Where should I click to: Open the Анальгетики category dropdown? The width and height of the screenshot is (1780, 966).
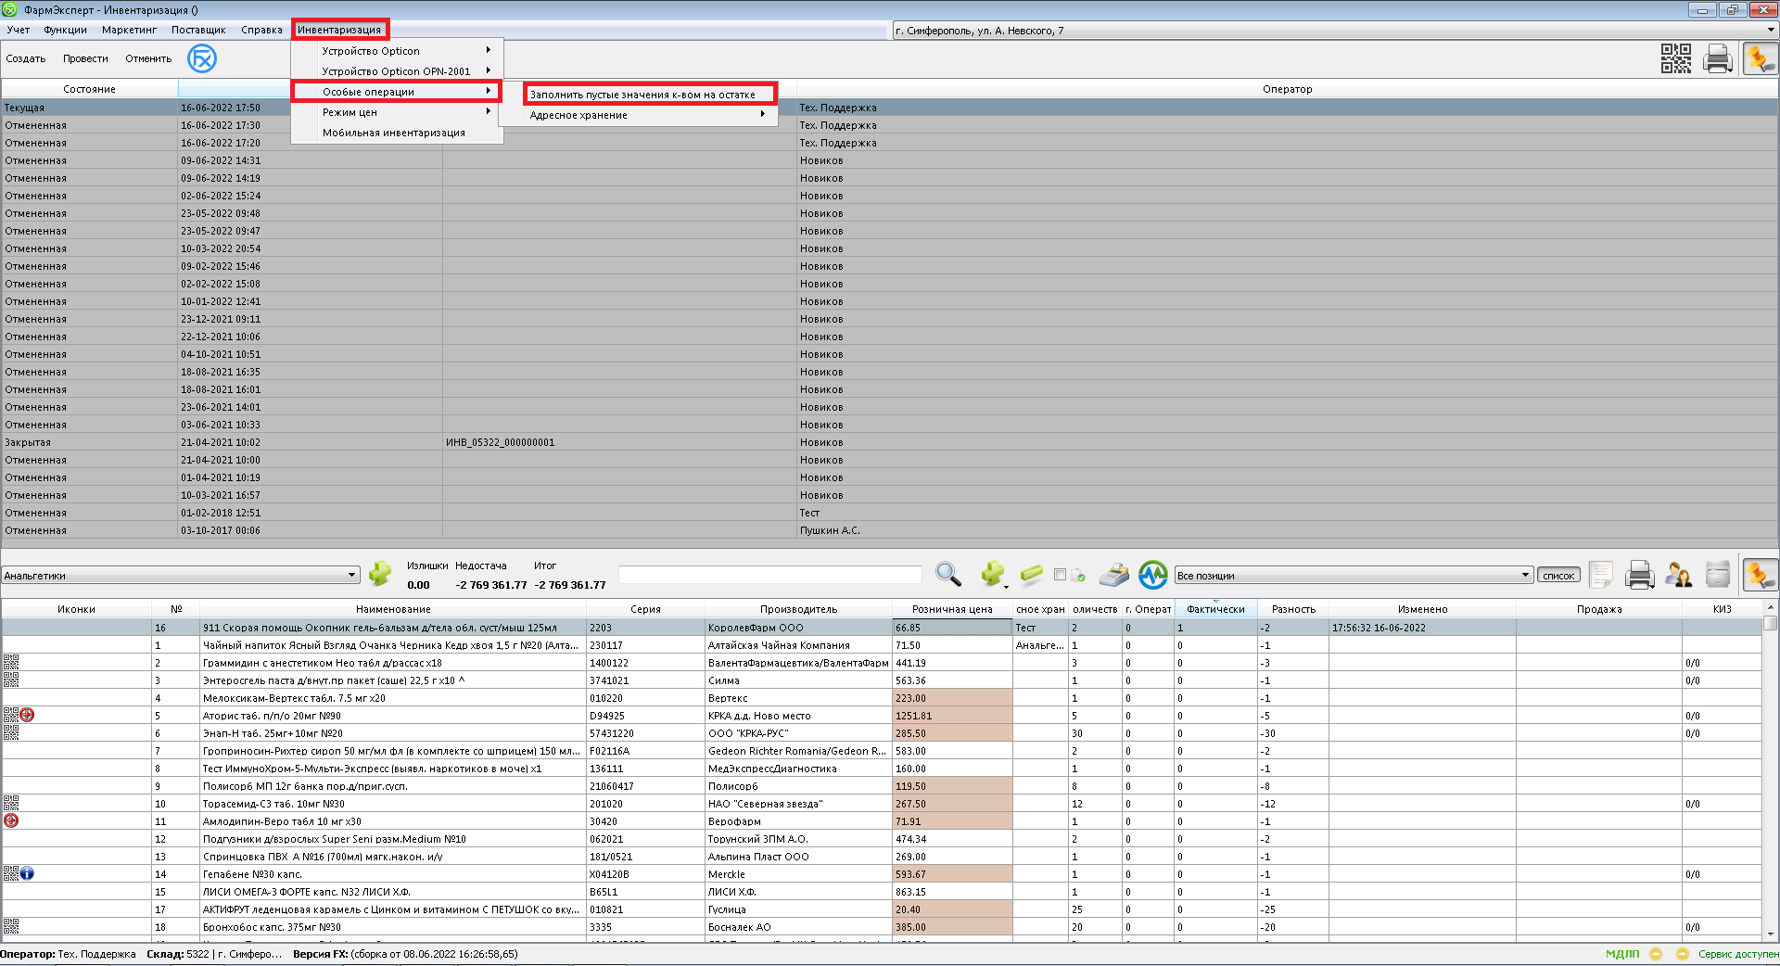click(x=351, y=575)
